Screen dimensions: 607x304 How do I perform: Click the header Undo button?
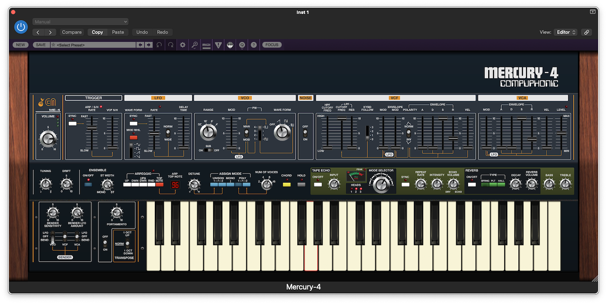[142, 32]
